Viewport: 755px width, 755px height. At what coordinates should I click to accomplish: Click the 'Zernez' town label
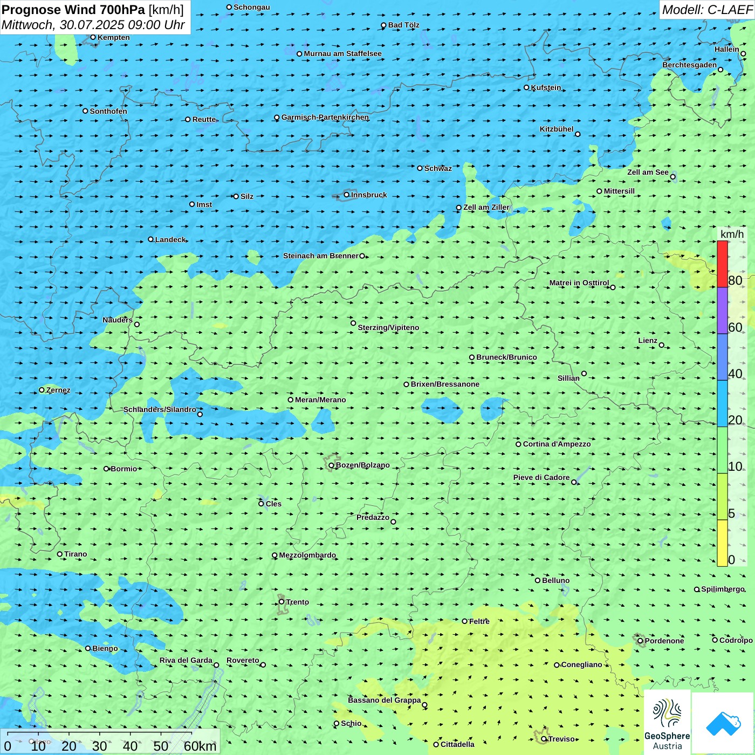click(x=58, y=390)
